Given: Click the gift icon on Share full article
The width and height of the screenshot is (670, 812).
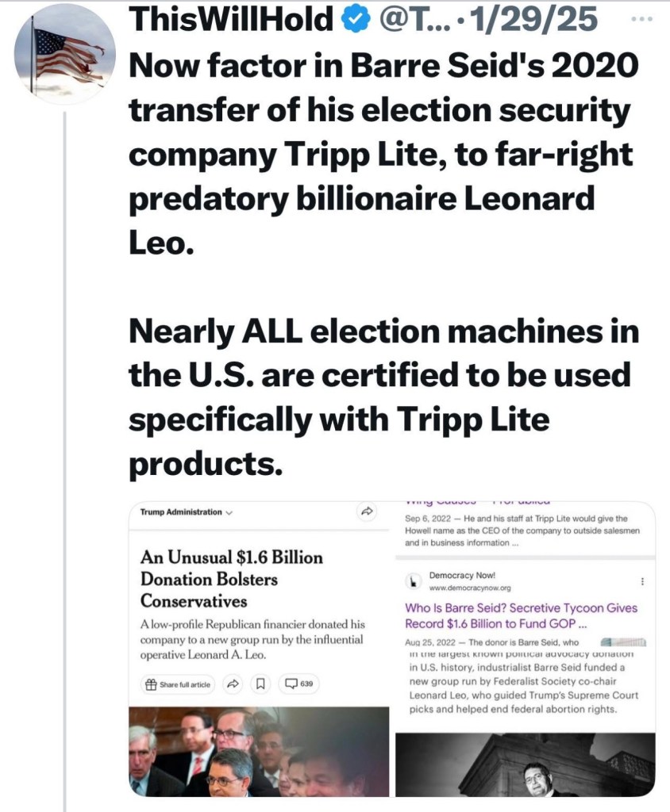Looking at the screenshot, I should 150,684.
